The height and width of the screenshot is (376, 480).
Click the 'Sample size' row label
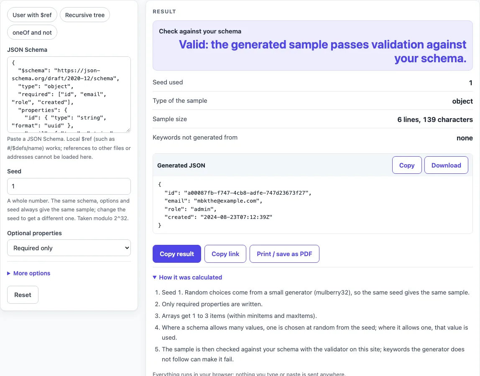tap(170, 119)
